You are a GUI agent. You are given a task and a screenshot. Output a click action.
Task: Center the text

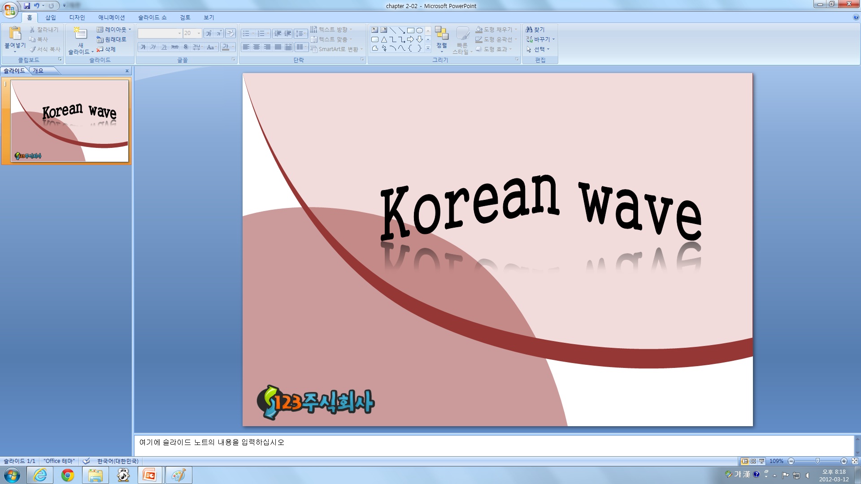257,47
